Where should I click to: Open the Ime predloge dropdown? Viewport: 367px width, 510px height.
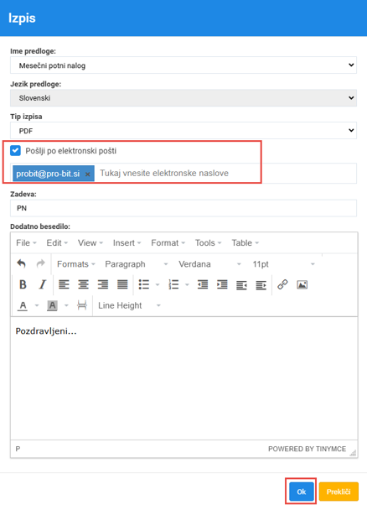[183, 65]
